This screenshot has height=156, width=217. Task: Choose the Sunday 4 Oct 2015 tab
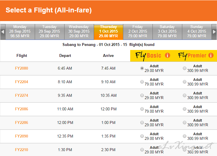pyautogui.click(x=197, y=32)
